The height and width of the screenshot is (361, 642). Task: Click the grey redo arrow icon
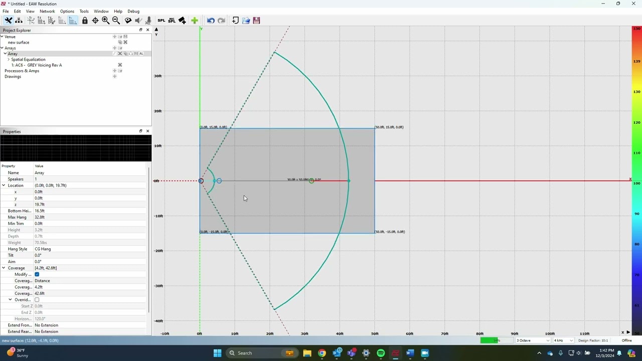pos(221,21)
